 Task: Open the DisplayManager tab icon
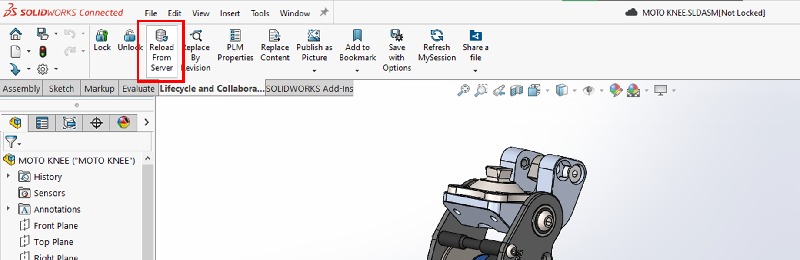pos(123,123)
